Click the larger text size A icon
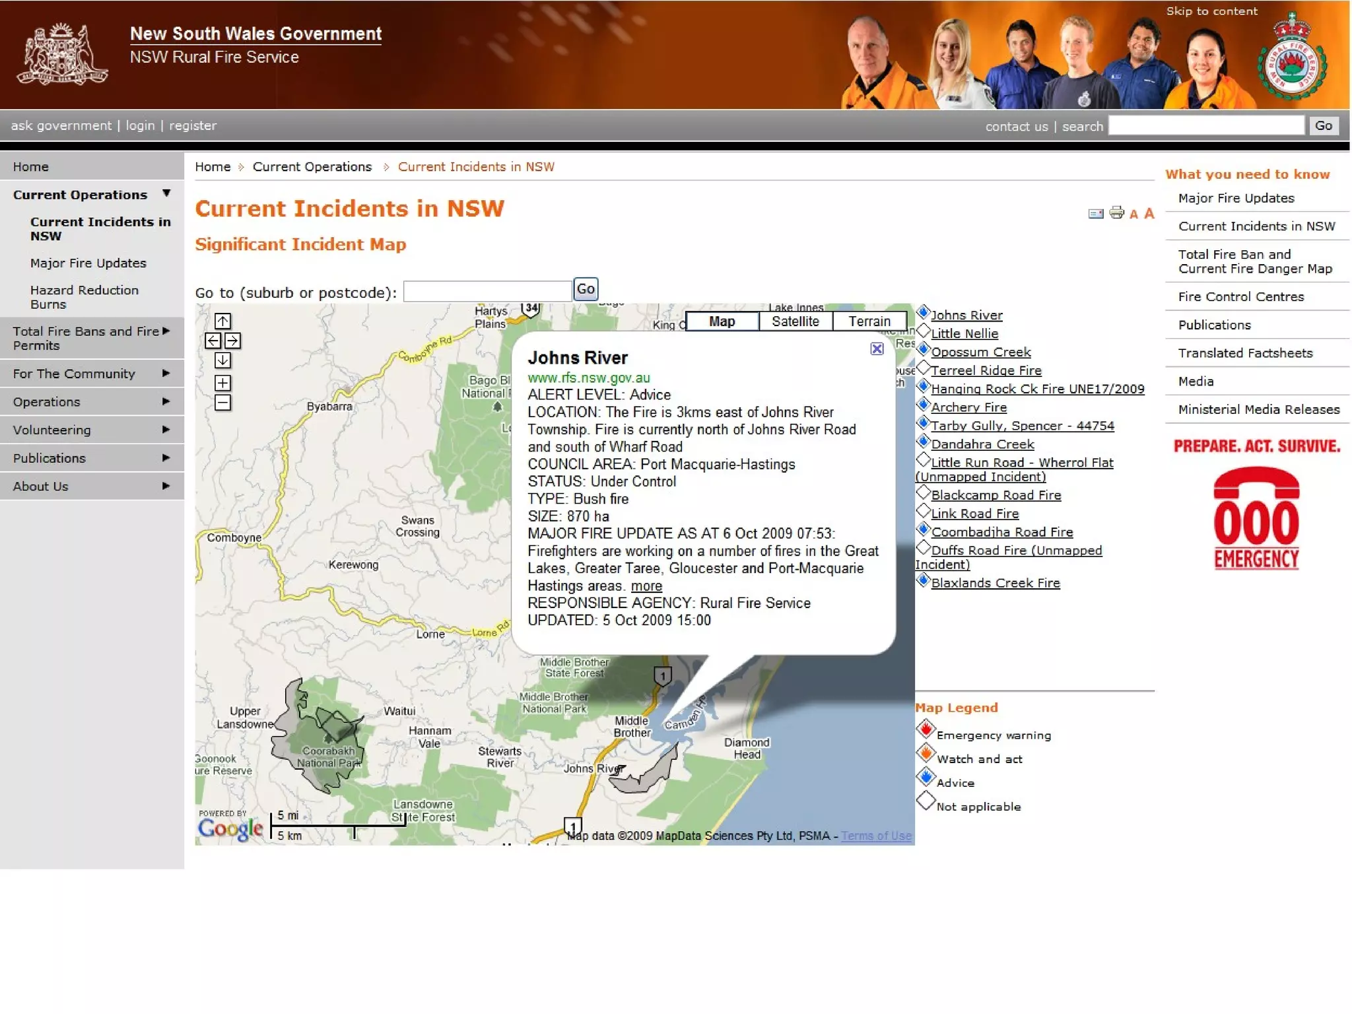Viewport: 1352px width, 1014px height. click(x=1149, y=213)
